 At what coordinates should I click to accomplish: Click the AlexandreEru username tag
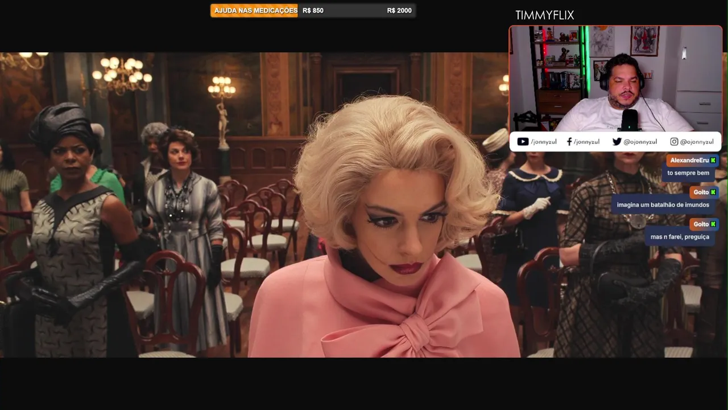[689, 161]
